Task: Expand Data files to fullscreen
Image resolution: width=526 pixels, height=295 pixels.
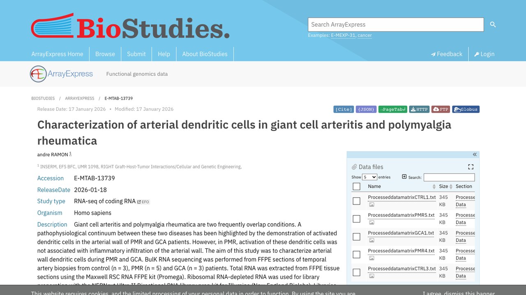Action: [x=471, y=167]
